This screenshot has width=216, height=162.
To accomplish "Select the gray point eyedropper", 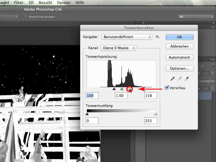I will click(x=180, y=79).
